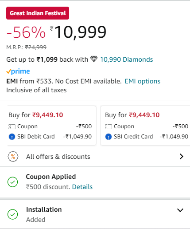Click the struck-through M.R.P. ₹24,999 price
The height and width of the screenshot is (229, 190).
click(35, 47)
